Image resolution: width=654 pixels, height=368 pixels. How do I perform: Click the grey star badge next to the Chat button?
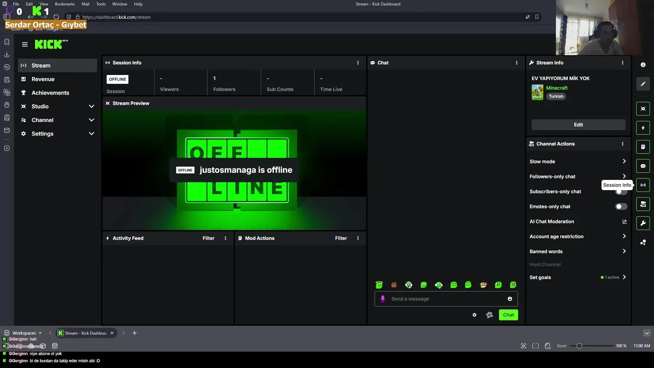[489, 315]
